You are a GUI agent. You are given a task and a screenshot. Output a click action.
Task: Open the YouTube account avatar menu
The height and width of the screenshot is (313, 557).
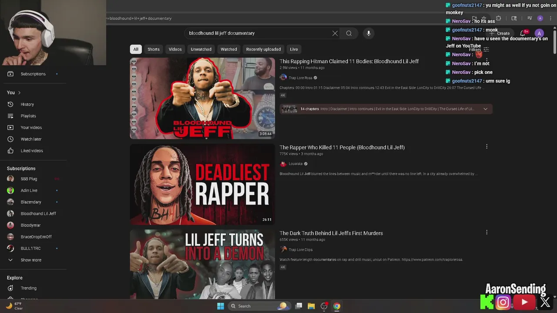[539, 33]
